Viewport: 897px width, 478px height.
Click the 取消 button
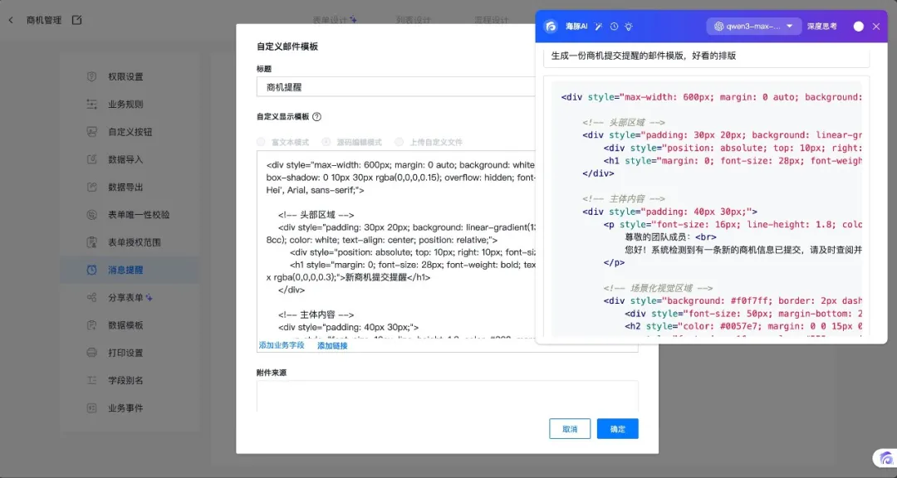coord(570,429)
